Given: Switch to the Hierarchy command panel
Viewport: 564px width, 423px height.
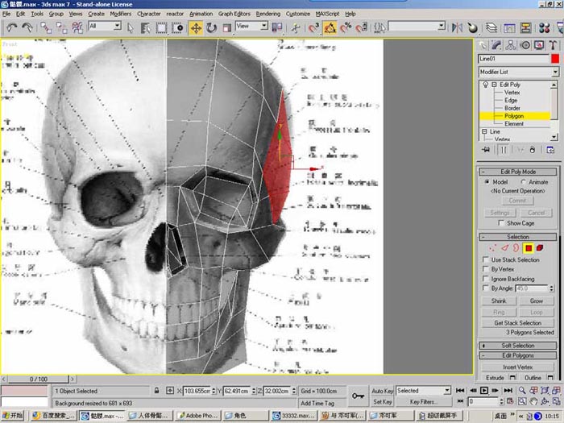Looking at the screenshot, I should coord(510,45).
